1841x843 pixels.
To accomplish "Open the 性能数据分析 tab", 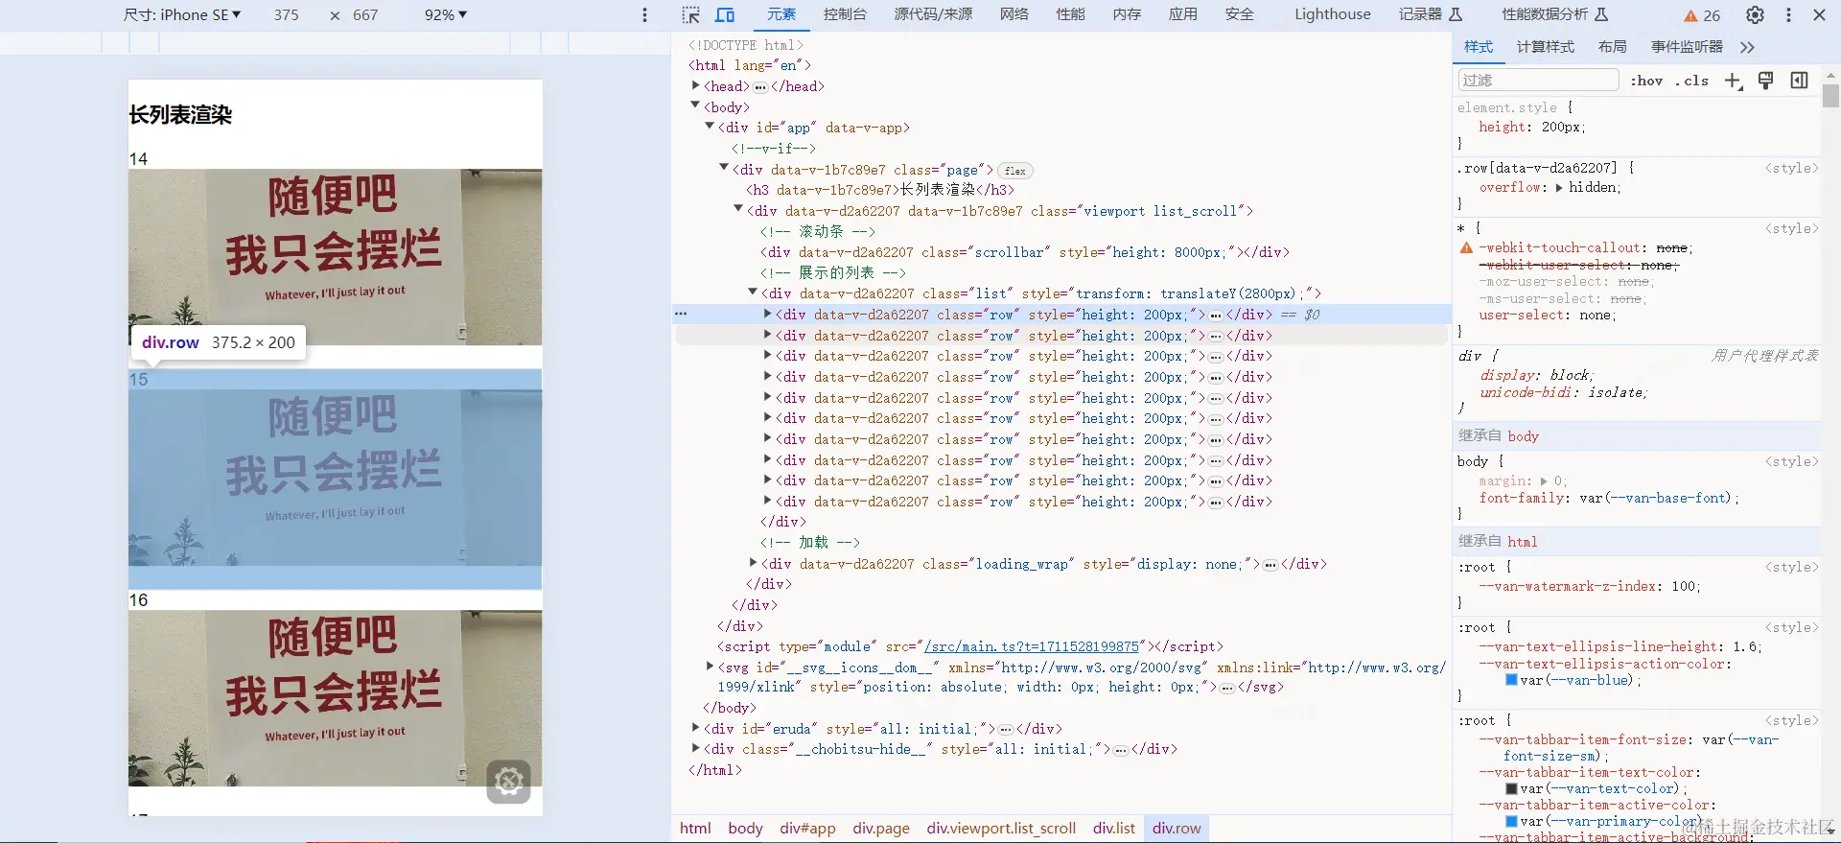I will 1555,14.
